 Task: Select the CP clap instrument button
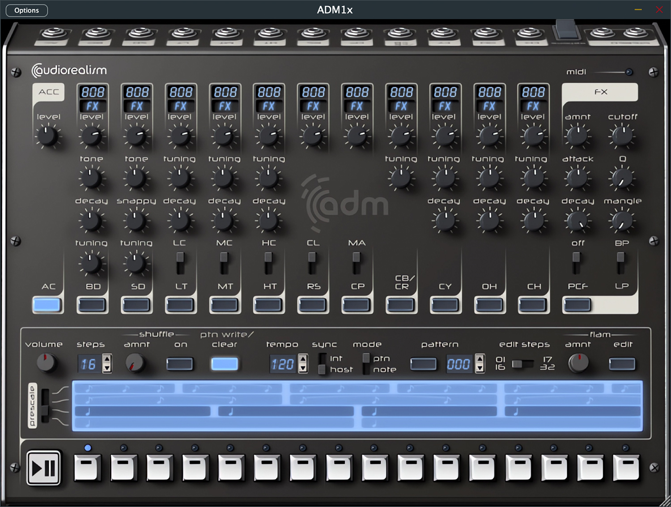[x=357, y=305]
